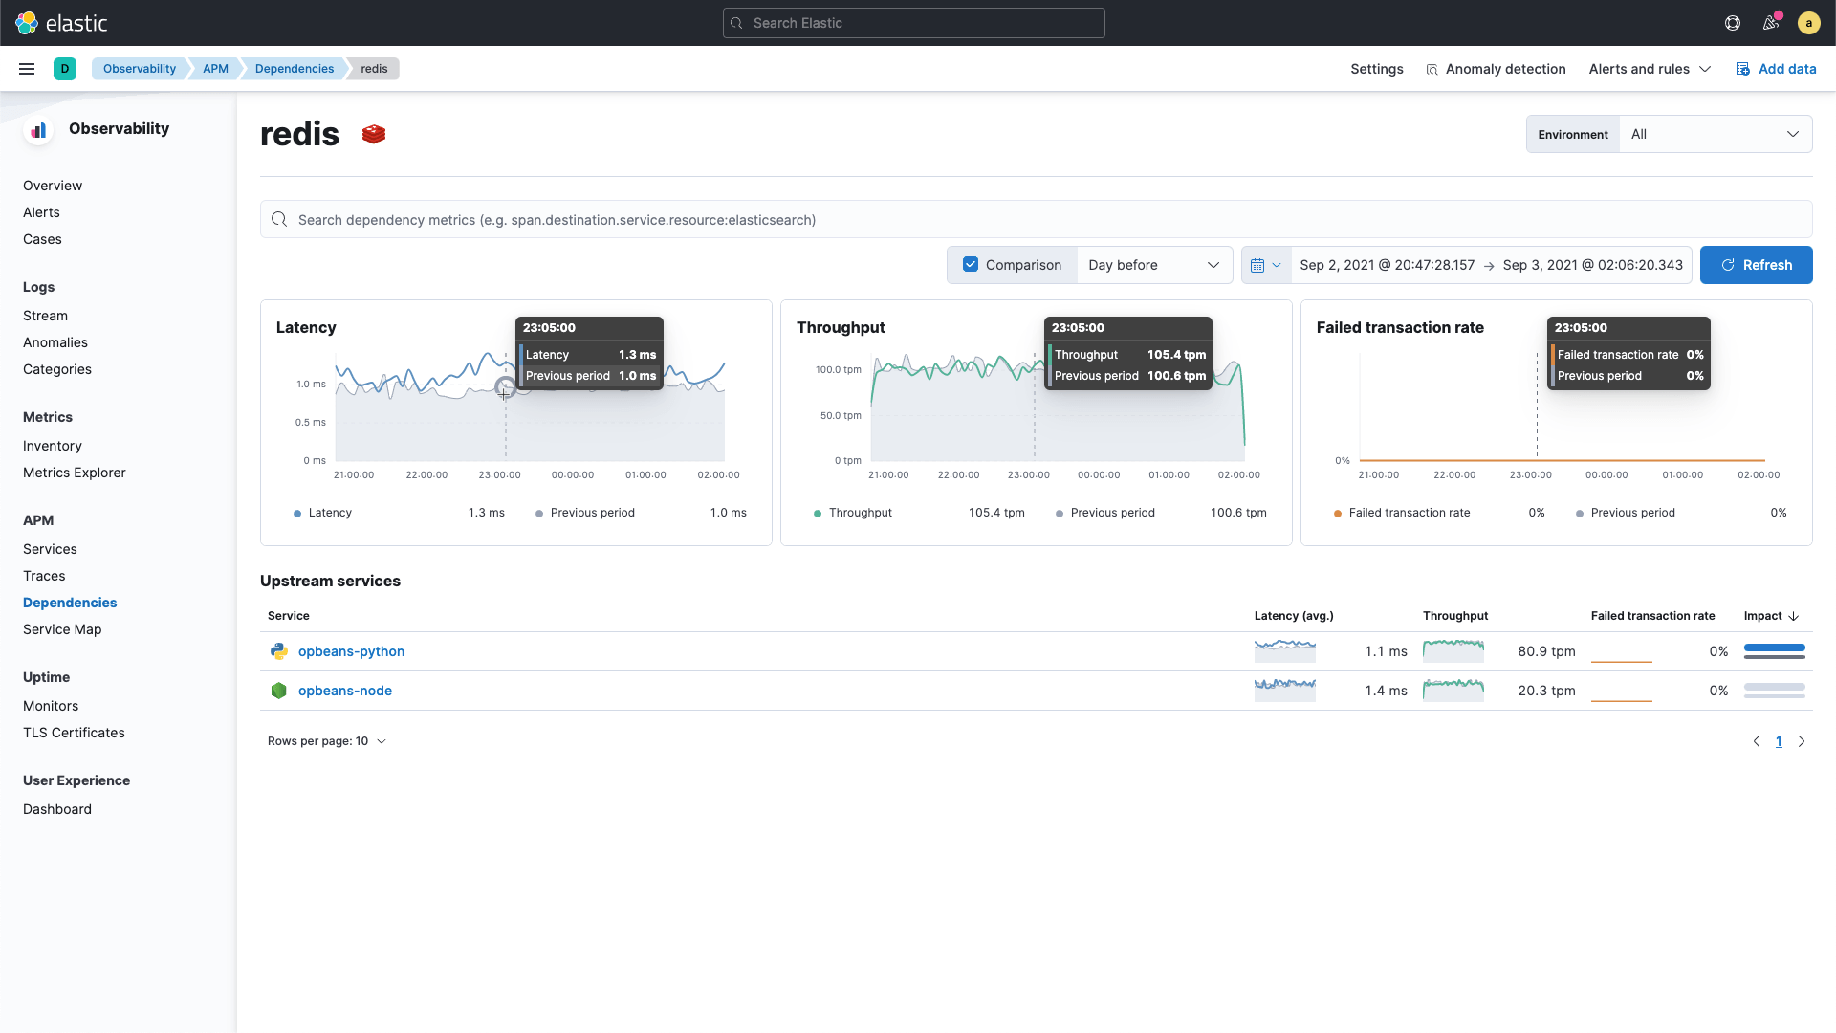Click the Refresh button icon
This screenshot has width=1836, height=1033.
pos(1728,265)
